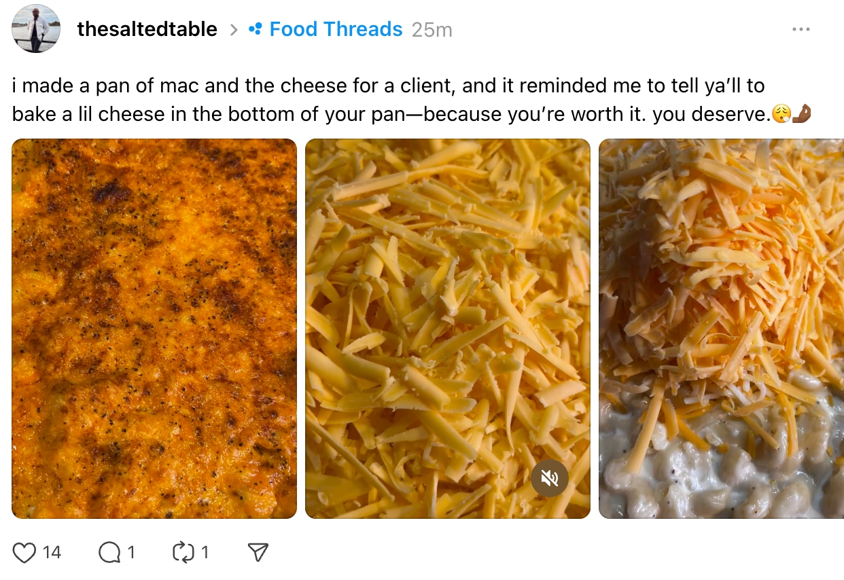Image resolution: width=844 pixels, height=580 pixels.
Task: Like the post with the heart icon
Action: coord(24,553)
